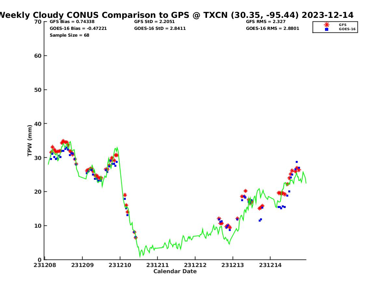Click the x-axis date label 231210
This screenshot has height=292, width=390.
[120, 265]
